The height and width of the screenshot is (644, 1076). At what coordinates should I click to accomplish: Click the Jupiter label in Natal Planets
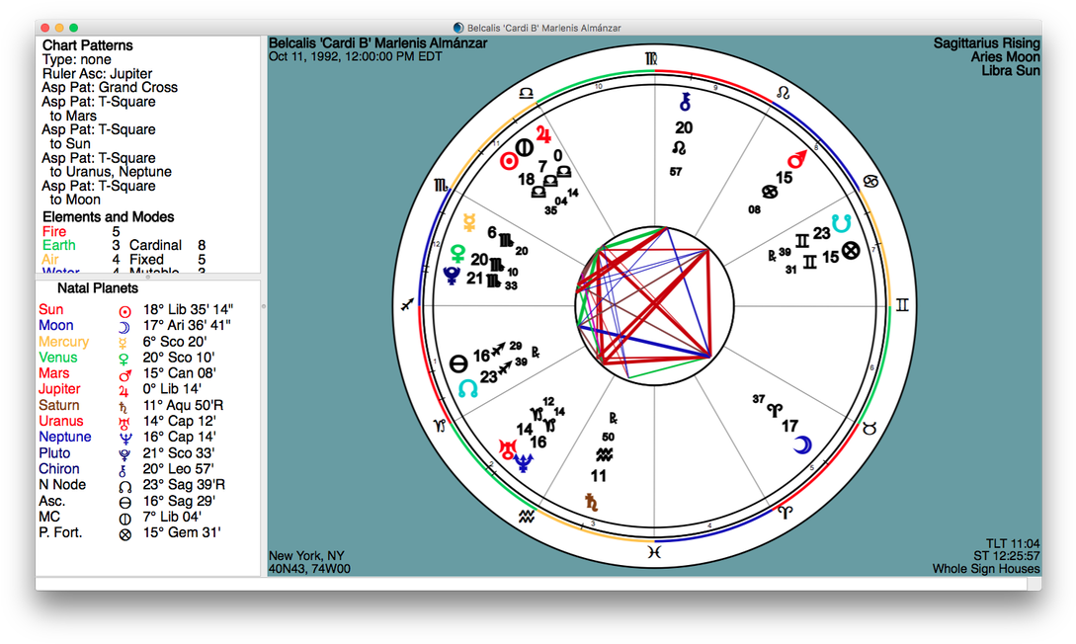[59, 389]
